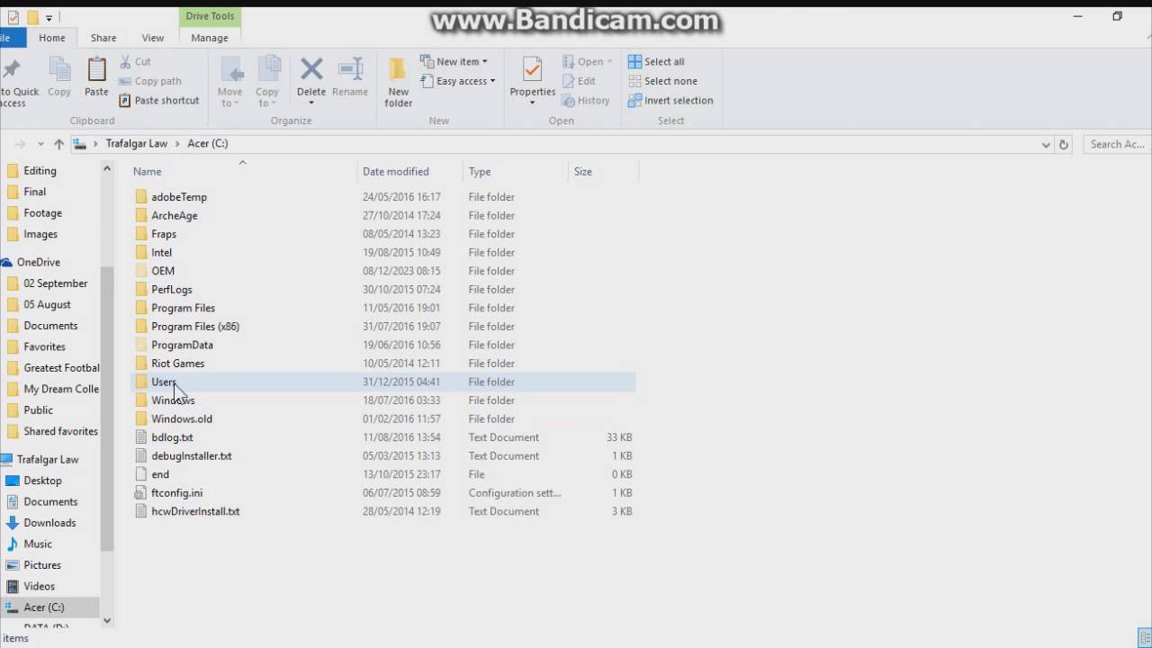Select the Windows.old folder

click(182, 418)
